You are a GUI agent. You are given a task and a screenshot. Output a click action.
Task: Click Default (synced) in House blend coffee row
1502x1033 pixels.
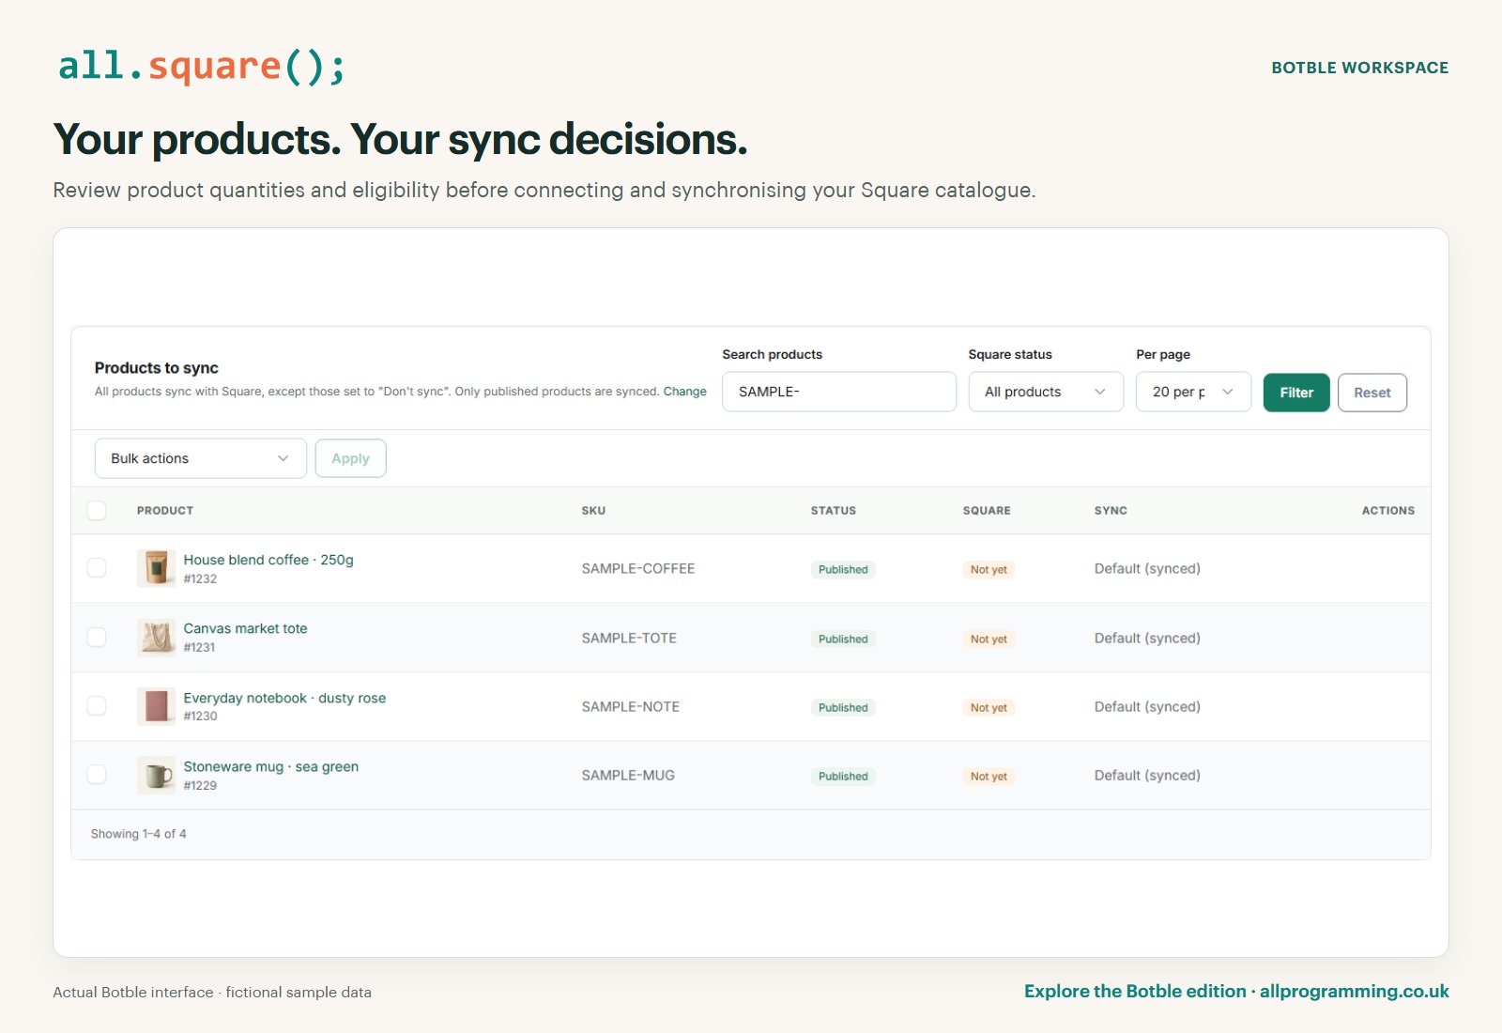[1147, 568]
